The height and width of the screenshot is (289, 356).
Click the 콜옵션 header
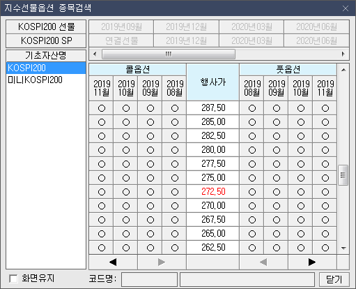point(138,69)
